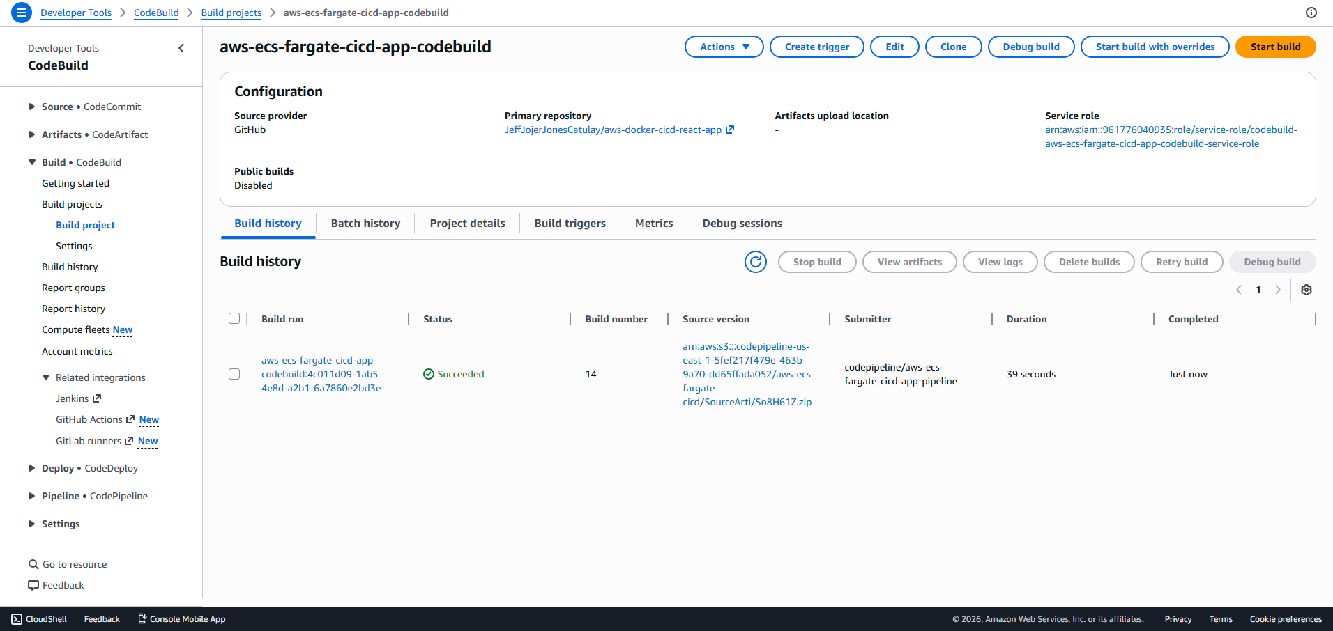Click the info icon at top right

1311,13
